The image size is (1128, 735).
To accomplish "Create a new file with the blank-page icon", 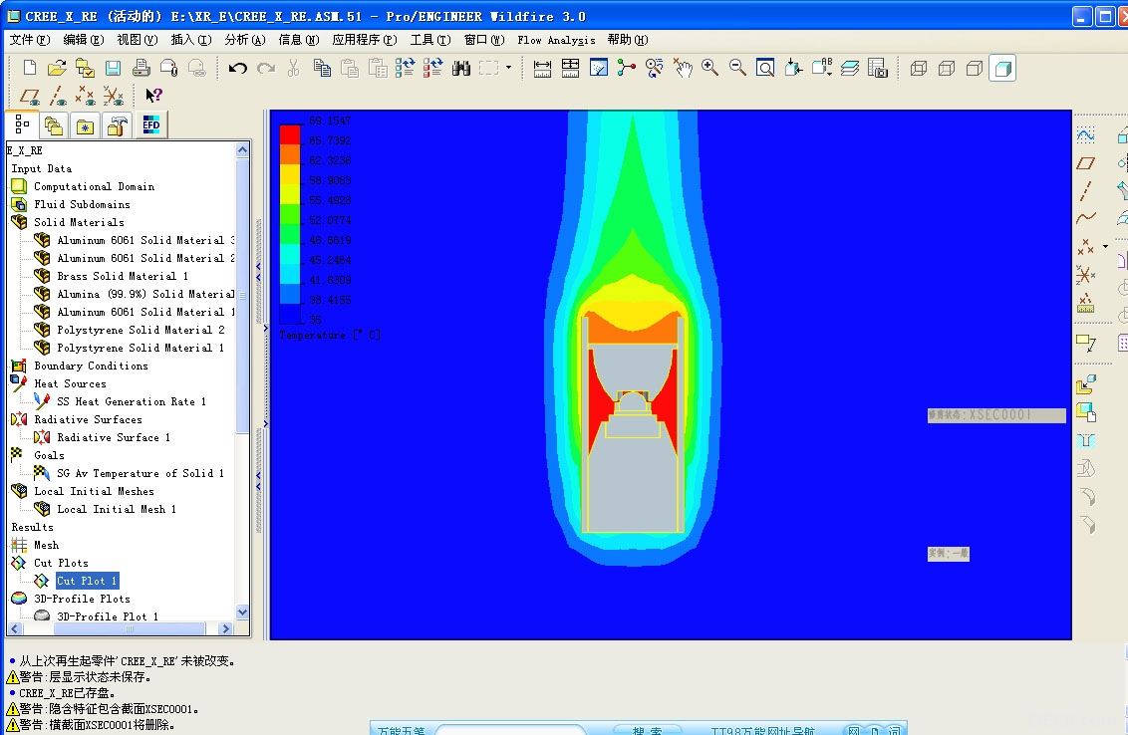I will click(x=30, y=69).
